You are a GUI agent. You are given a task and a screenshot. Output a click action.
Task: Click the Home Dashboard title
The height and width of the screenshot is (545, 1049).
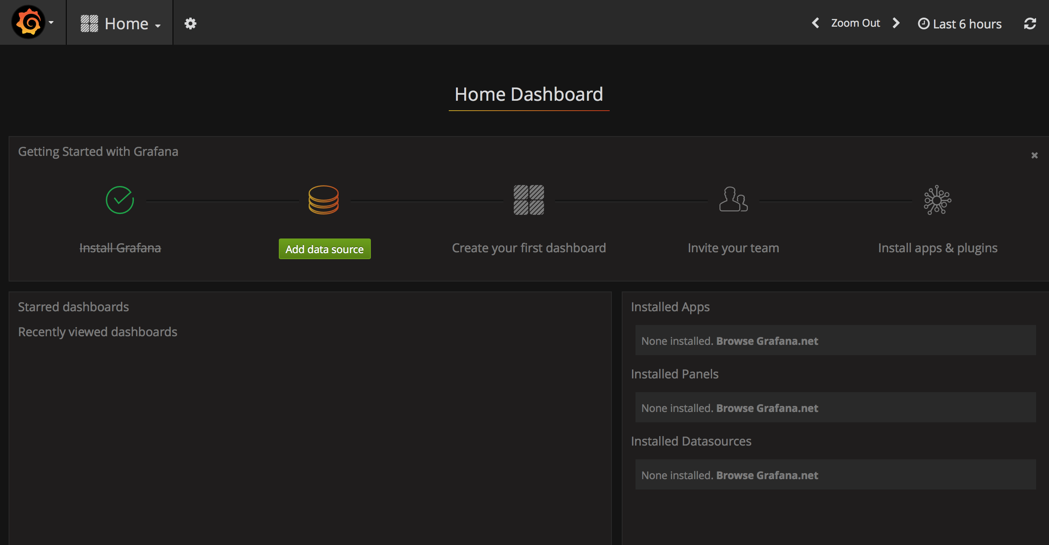pos(529,94)
